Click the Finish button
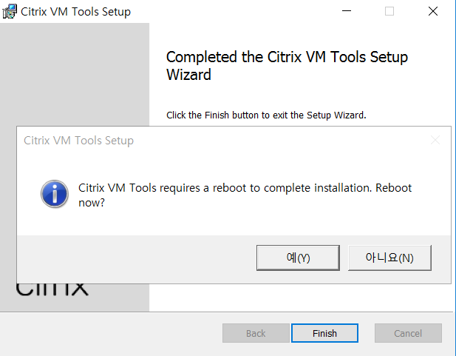The height and width of the screenshot is (356, 456). 324,333
